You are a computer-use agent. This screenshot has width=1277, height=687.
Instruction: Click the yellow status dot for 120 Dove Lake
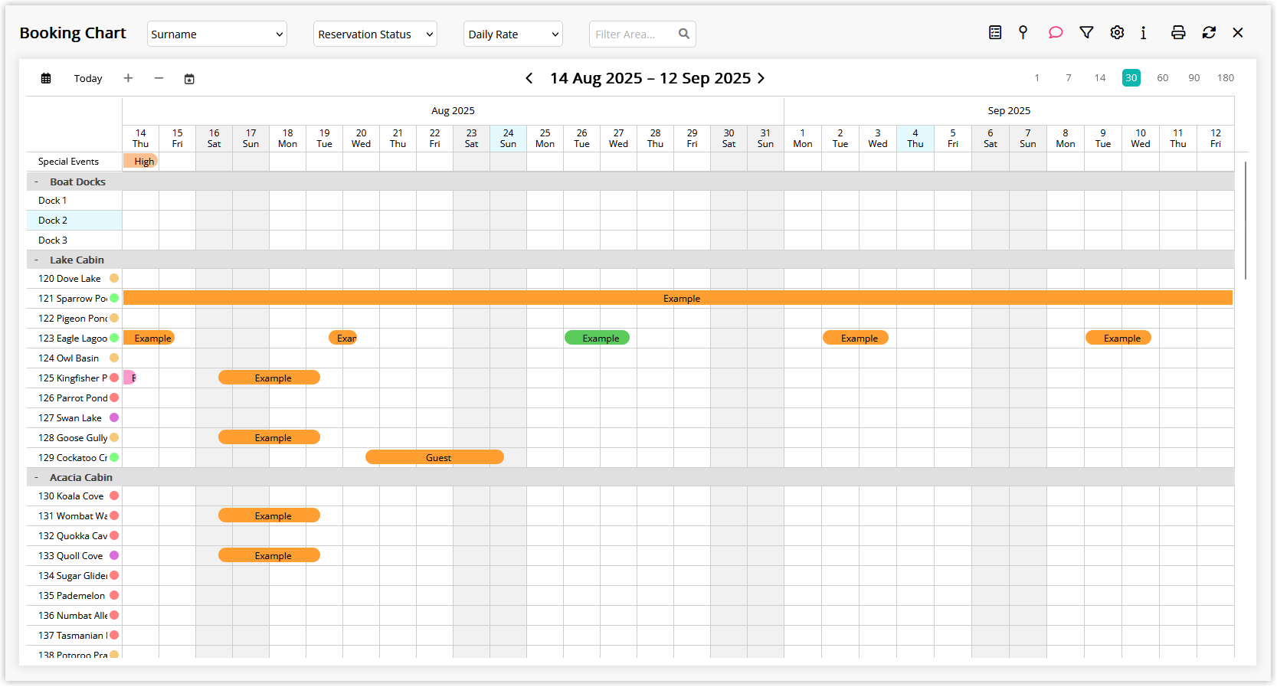114,278
